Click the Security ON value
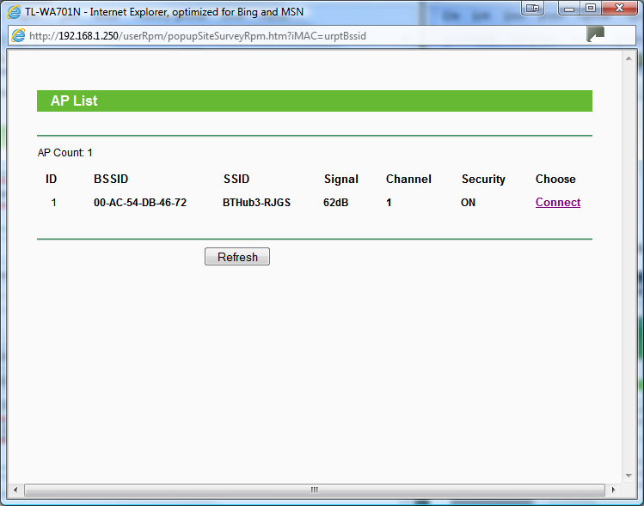 coord(469,203)
